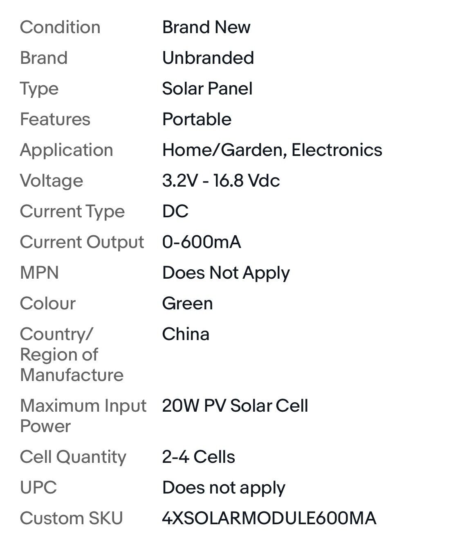Select the "Cell Quantity" label
The image size is (460, 541).
(x=73, y=457)
